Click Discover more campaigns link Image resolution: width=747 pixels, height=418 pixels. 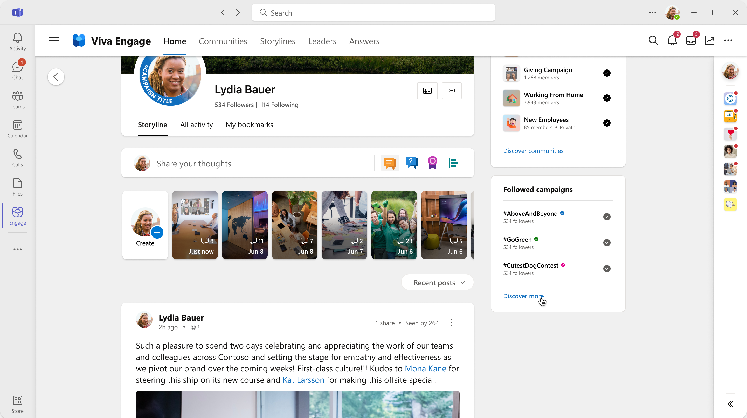(523, 296)
